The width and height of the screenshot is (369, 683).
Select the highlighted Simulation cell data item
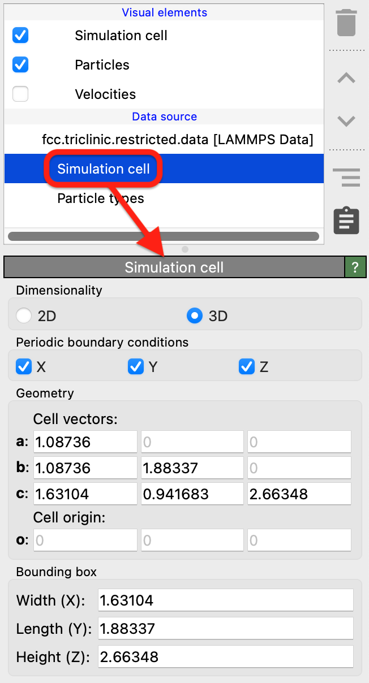click(104, 169)
